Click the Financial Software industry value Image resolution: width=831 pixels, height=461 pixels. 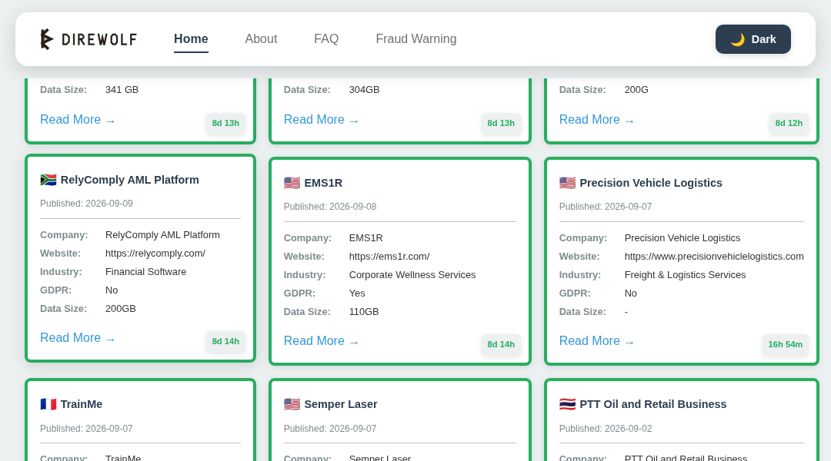click(x=145, y=272)
